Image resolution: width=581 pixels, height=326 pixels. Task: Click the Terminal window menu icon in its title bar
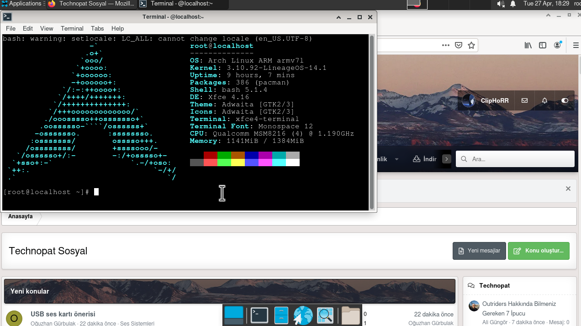[x=7, y=17]
